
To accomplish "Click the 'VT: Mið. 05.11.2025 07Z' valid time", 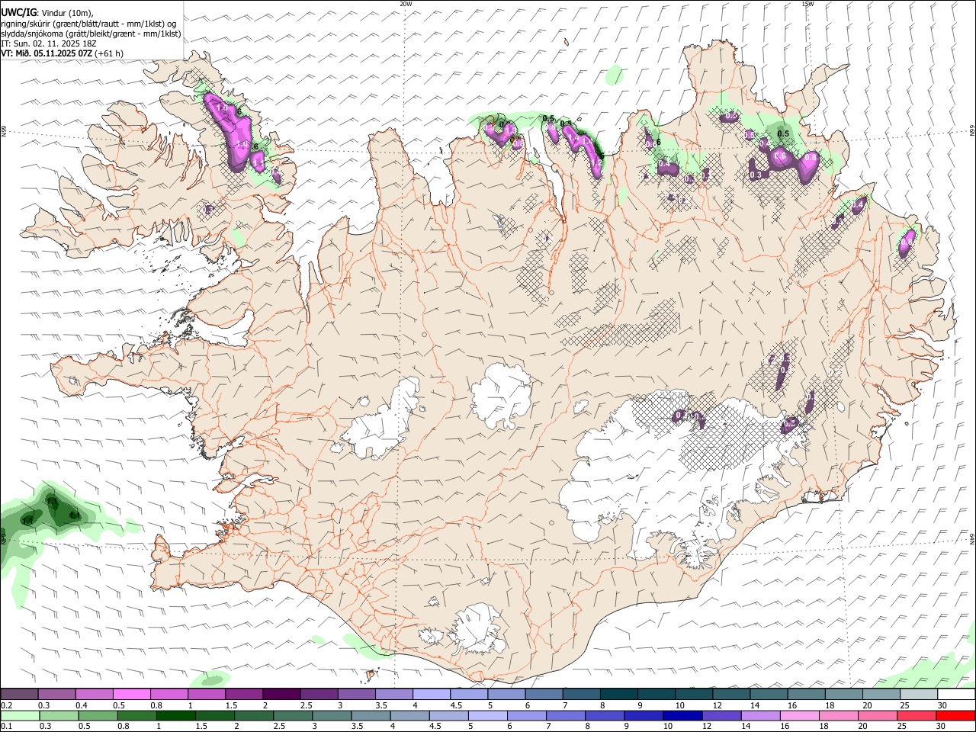I will (x=47, y=53).
